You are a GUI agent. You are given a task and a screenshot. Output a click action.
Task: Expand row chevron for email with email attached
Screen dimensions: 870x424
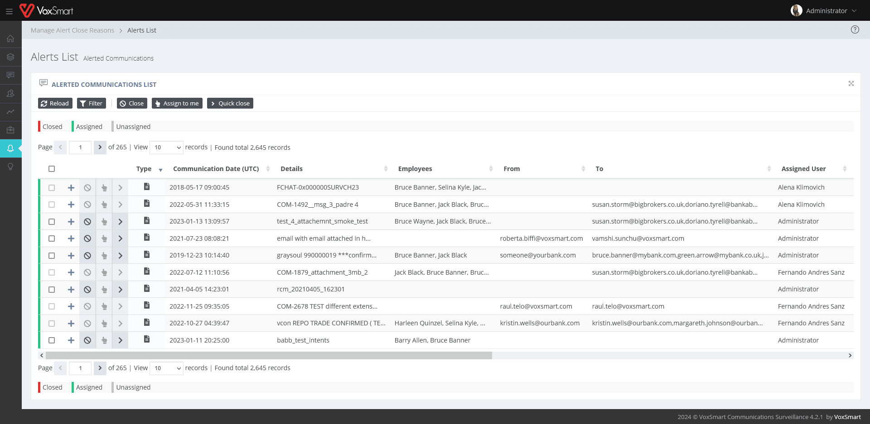(120, 238)
